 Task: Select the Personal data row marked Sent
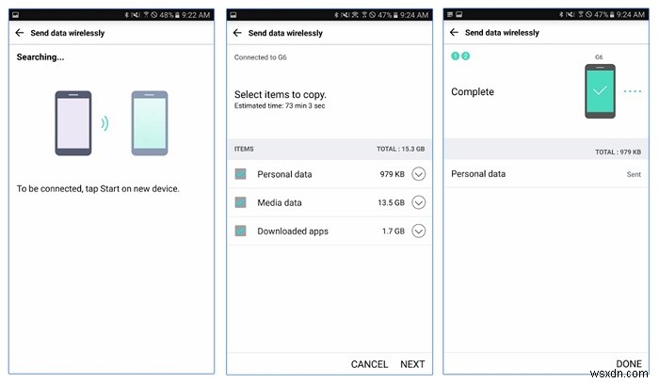tap(546, 174)
